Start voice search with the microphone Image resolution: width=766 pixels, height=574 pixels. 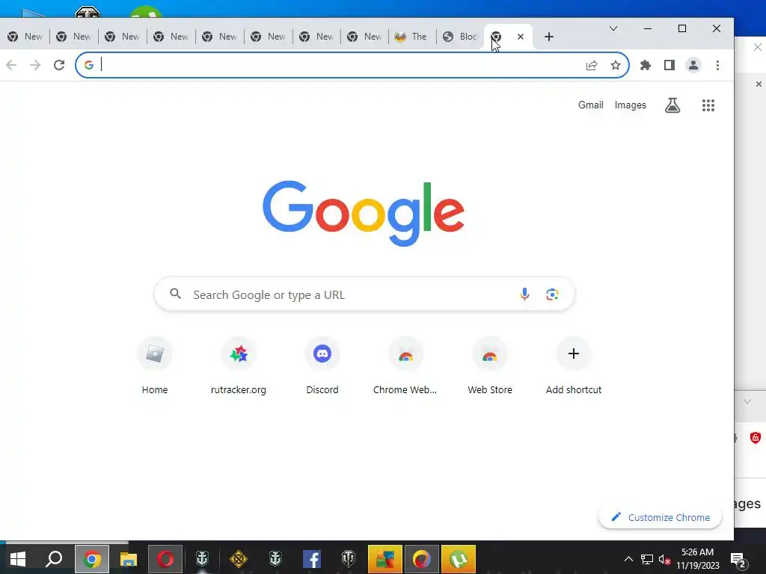524,294
